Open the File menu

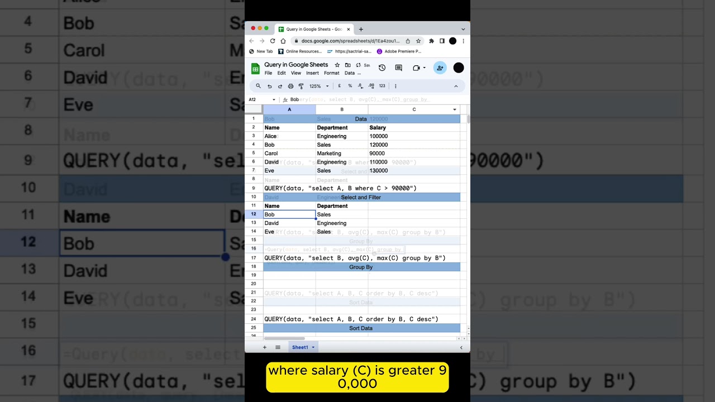click(x=268, y=73)
